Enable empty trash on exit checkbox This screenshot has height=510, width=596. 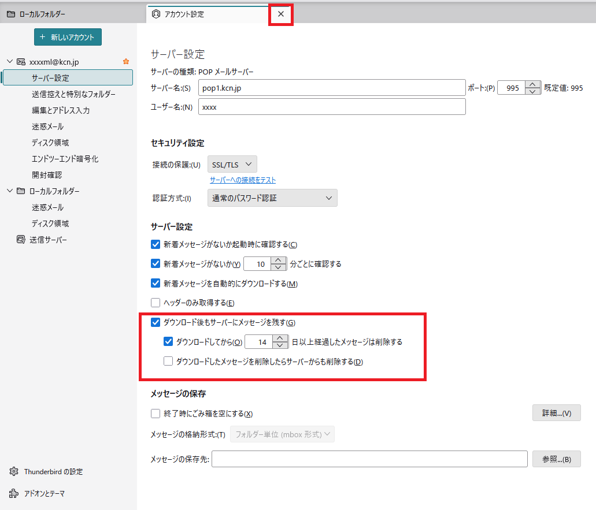[x=155, y=414]
